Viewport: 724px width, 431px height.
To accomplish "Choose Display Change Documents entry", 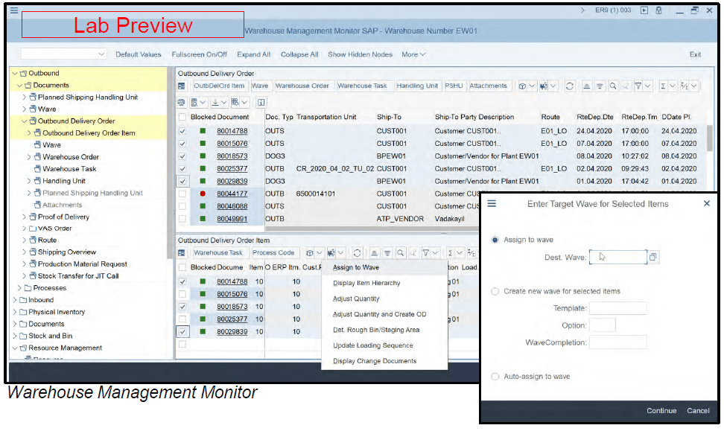I will 375,362.
